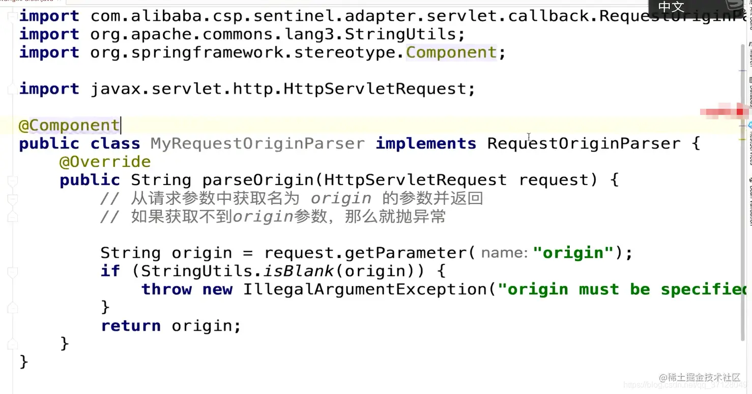Click the fold end marker after HttpServletRequest import
This screenshot has width=752, height=394.
tap(12, 89)
